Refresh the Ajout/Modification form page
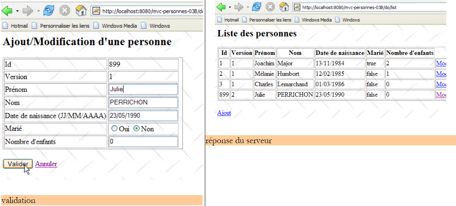This screenshot has width=456, height=206. click(49, 11)
